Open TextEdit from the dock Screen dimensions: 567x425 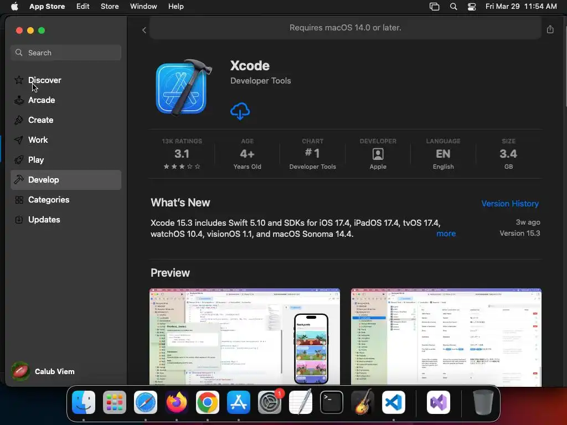click(x=301, y=402)
